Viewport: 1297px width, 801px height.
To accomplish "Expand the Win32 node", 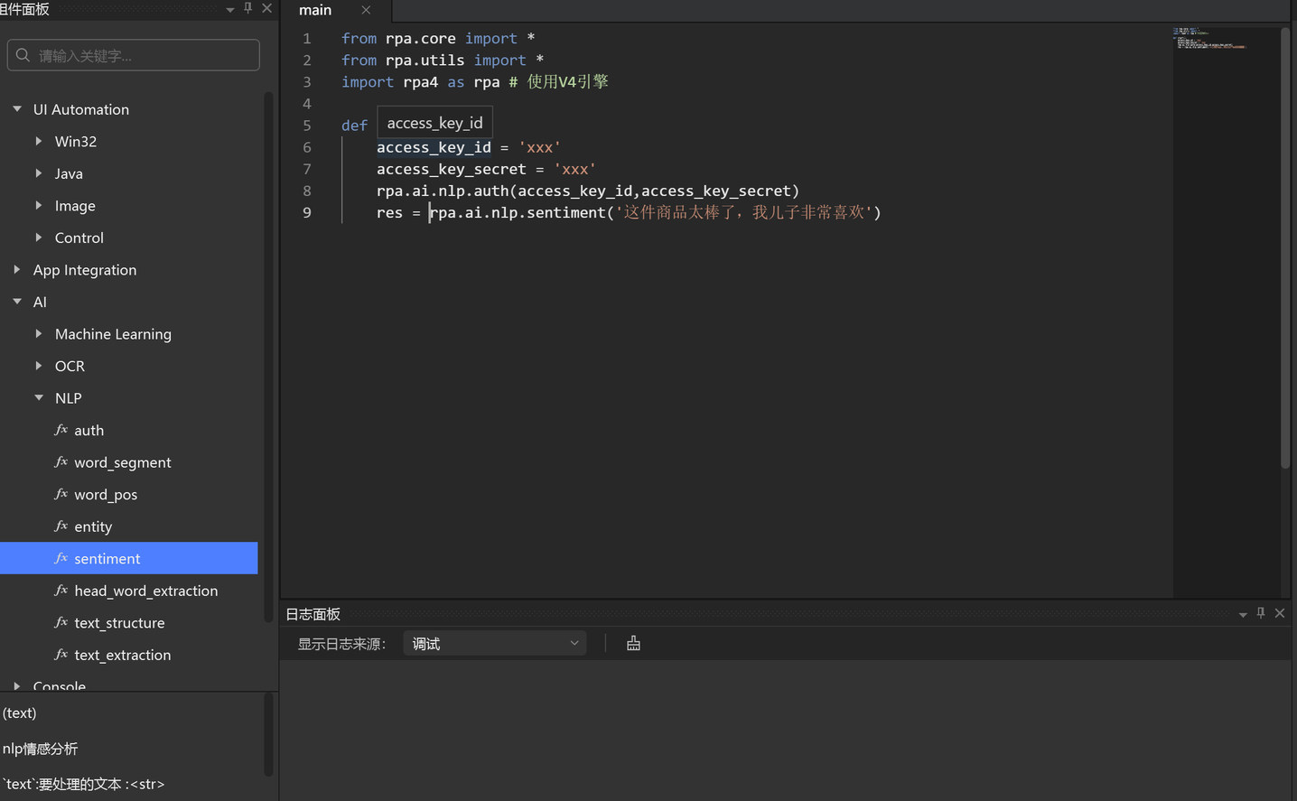I will (38, 141).
